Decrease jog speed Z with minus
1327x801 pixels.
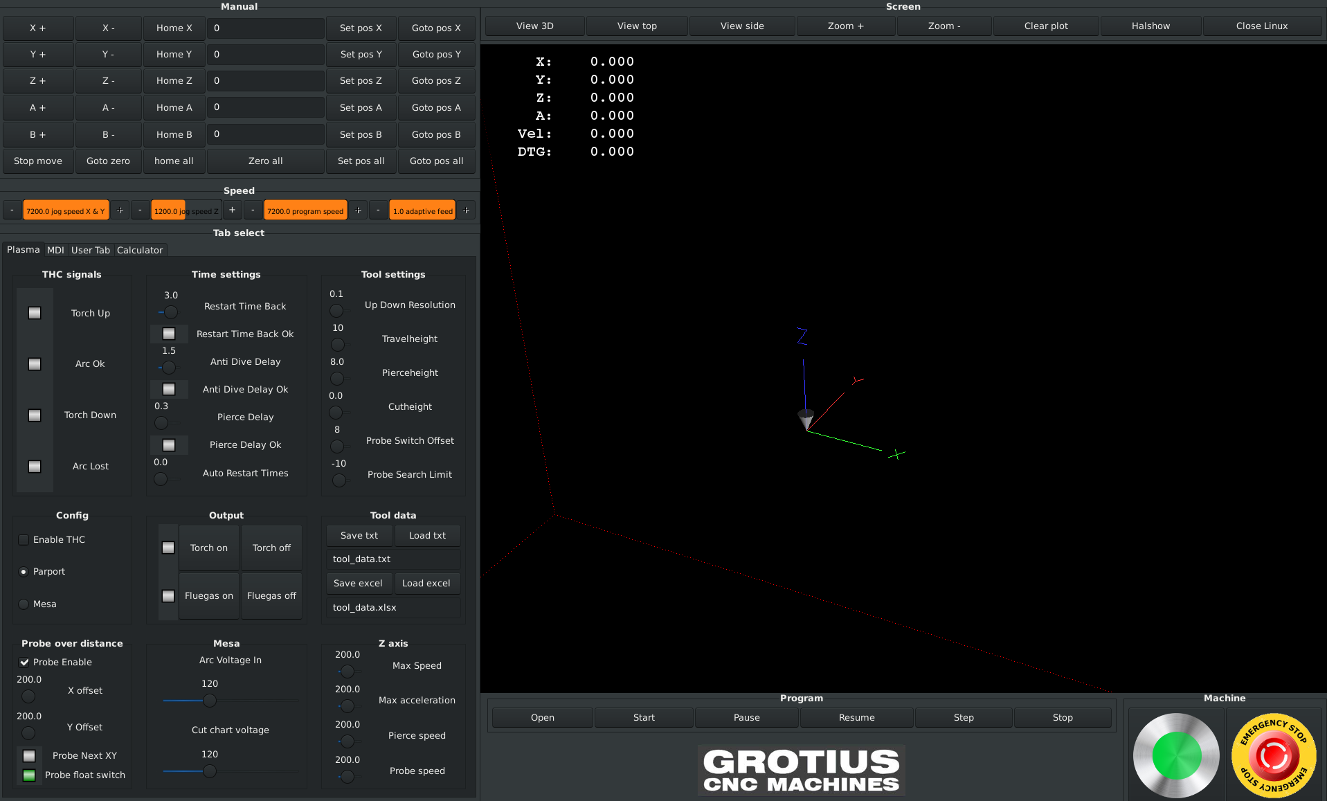coord(140,210)
